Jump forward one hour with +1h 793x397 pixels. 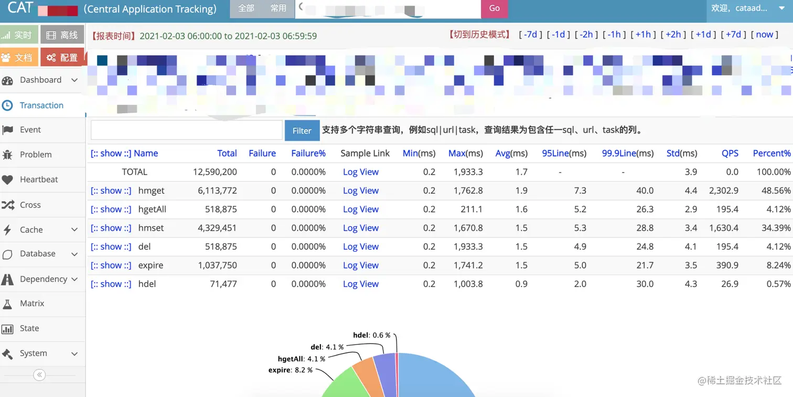click(x=643, y=35)
